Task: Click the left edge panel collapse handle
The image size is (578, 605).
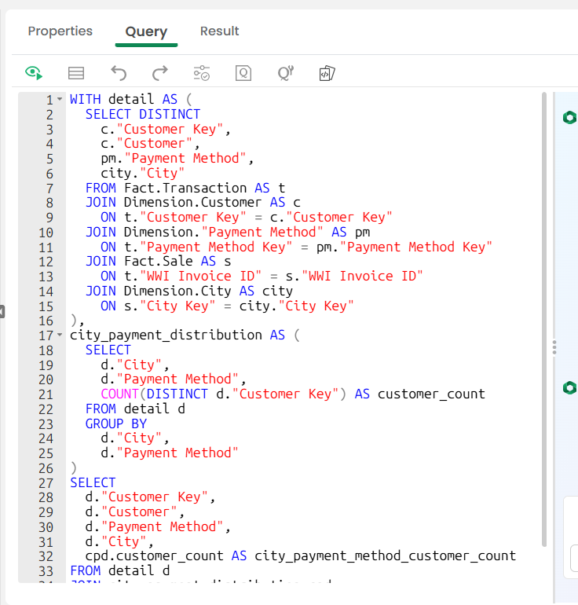Action: tap(2, 311)
